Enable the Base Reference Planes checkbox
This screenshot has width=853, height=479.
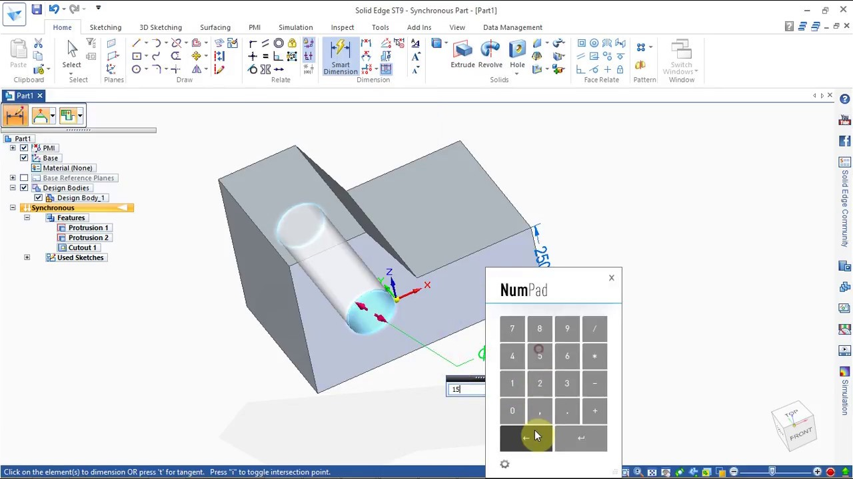coord(24,178)
